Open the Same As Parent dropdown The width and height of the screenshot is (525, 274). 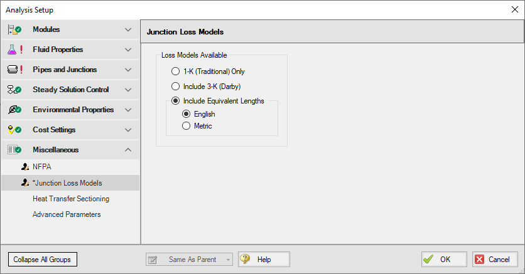pyautogui.click(x=189, y=260)
